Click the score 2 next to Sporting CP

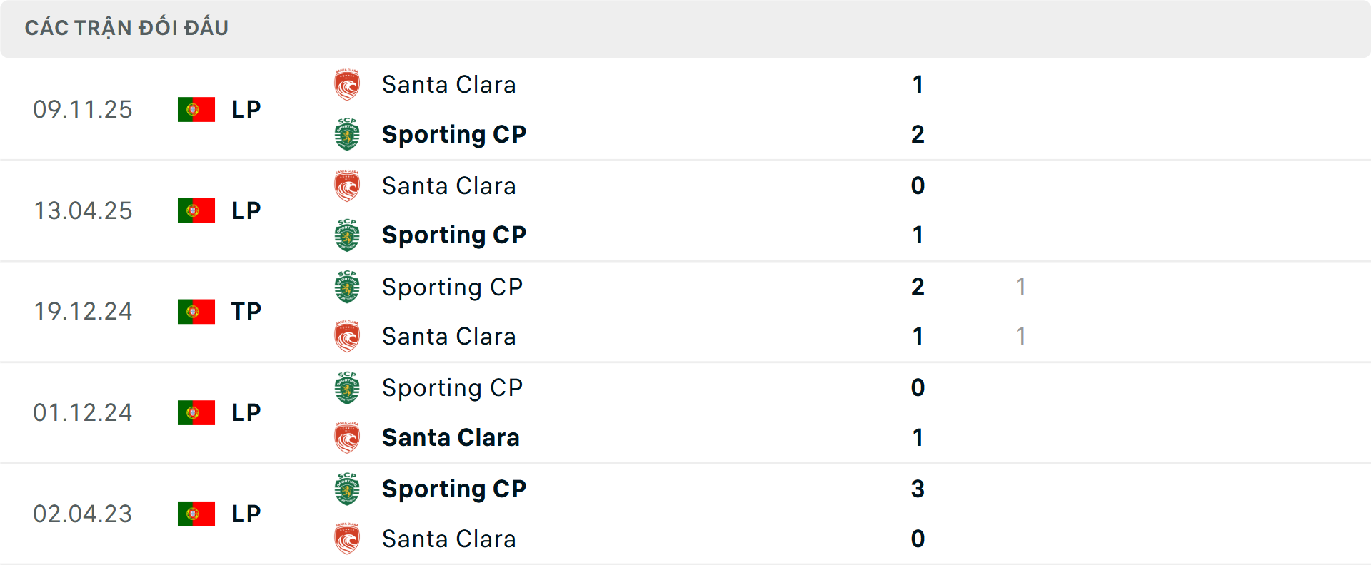918,134
